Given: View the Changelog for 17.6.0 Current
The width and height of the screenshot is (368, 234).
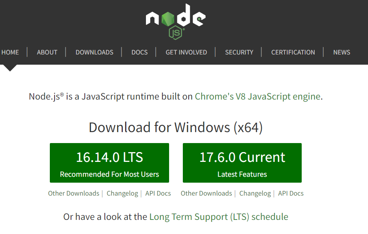Looking at the screenshot, I should click(x=255, y=193).
